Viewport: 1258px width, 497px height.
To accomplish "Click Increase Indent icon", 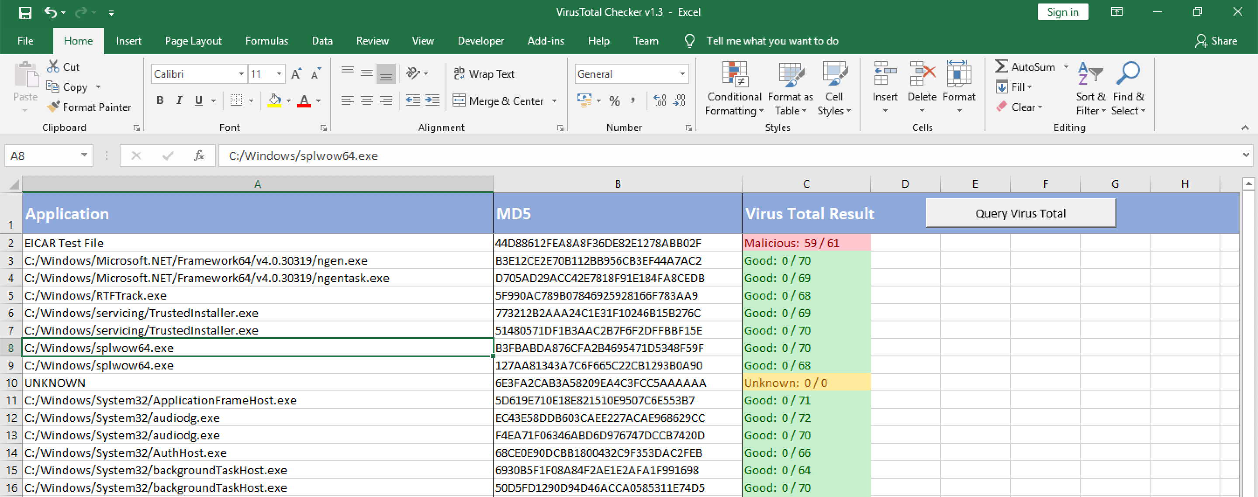I will tap(433, 100).
